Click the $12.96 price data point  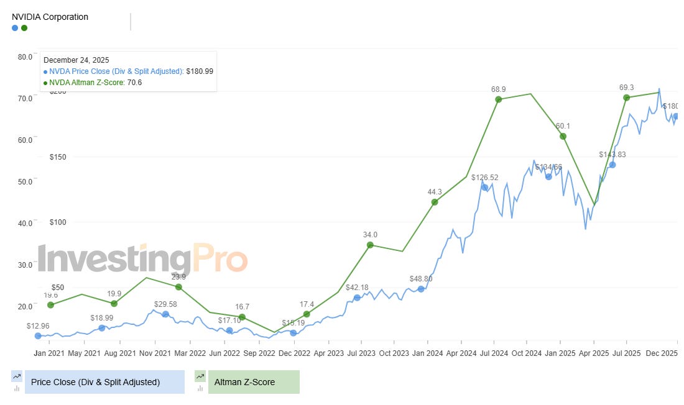tap(38, 335)
